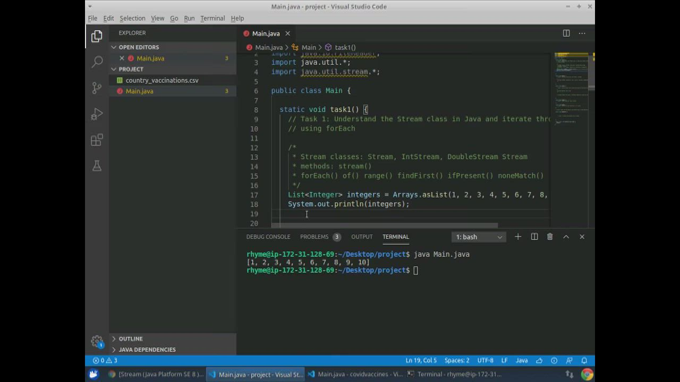The height and width of the screenshot is (382, 680).
Task: Open the notifications bell in status bar
Action: (584, 360)
